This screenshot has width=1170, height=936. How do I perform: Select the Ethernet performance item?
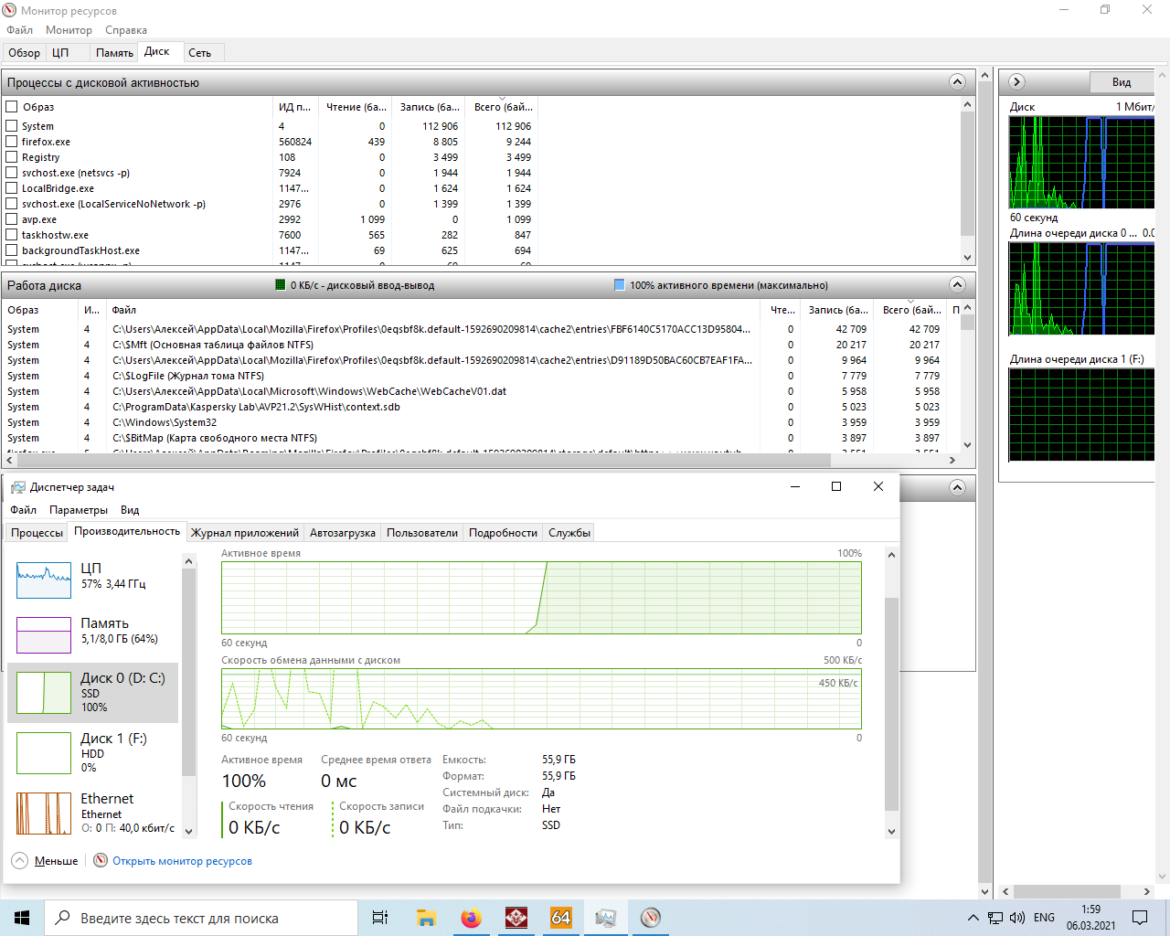tap(92, 812)
